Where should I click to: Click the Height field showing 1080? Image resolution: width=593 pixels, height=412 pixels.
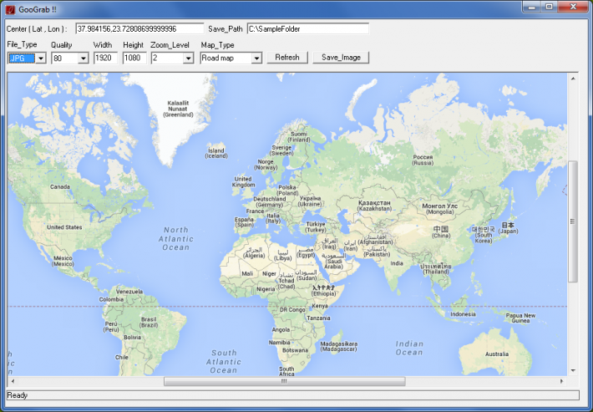(134, 58)
